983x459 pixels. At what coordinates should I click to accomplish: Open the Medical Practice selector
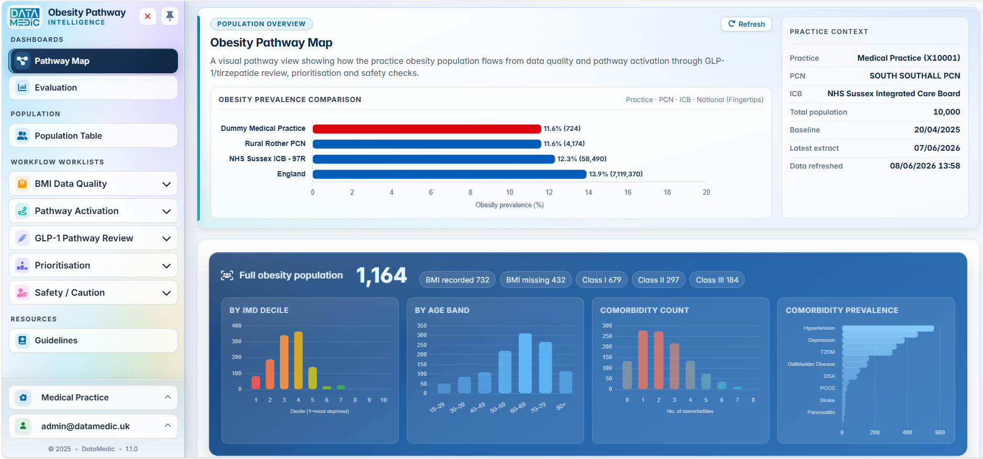[x=93, y=397]
